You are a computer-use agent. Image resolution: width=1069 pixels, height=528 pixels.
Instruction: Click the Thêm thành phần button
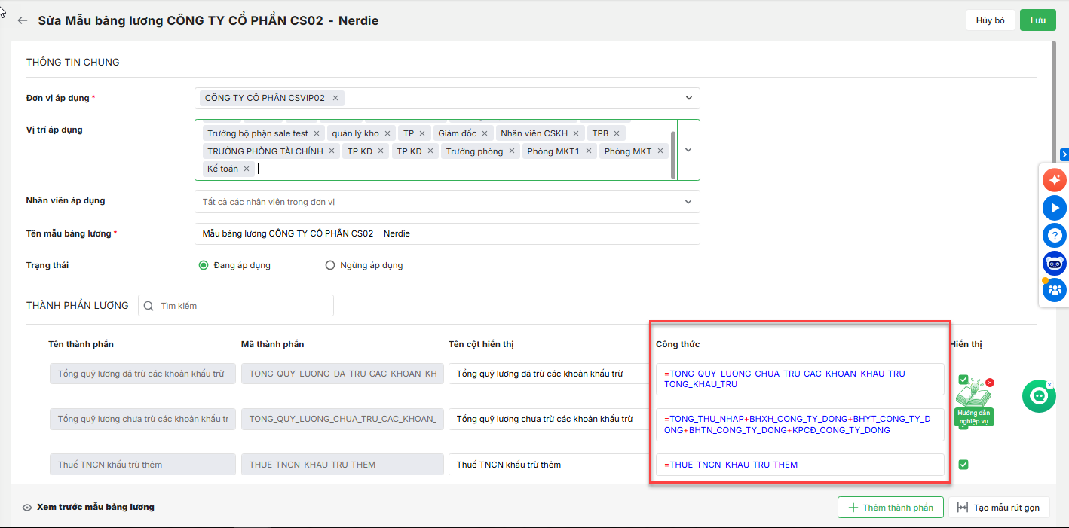890,508
